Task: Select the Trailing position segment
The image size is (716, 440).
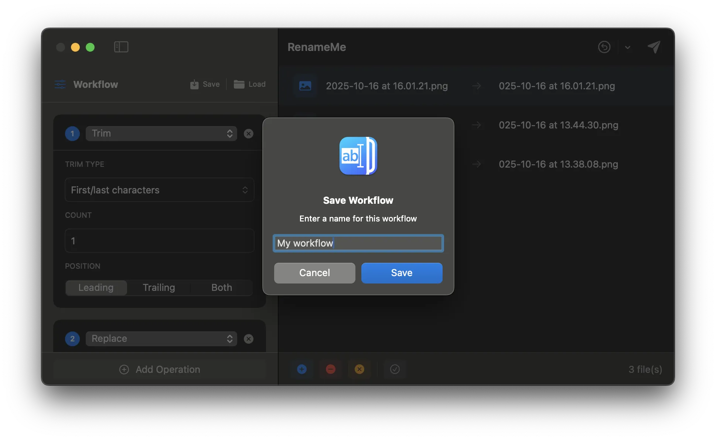Action: point(159,288)
